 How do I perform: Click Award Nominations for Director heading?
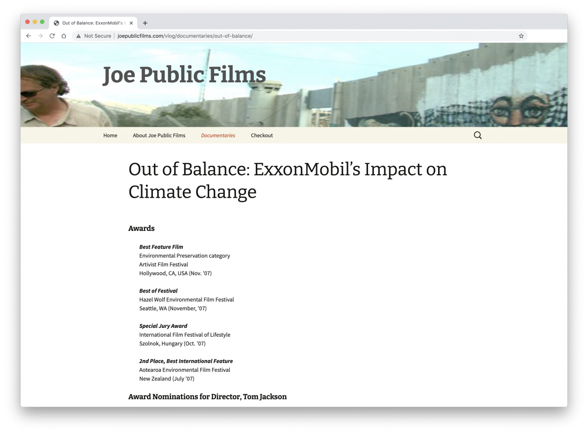coord(207,397)
